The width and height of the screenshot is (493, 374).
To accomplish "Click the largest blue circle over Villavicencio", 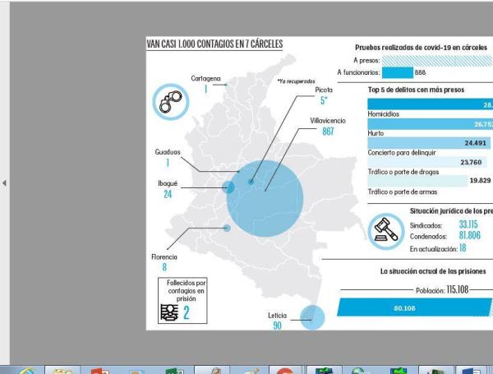I will [x=265, y=198].
